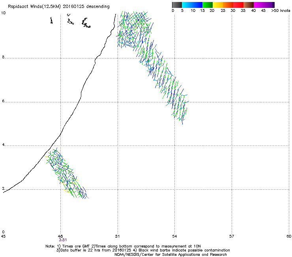Pick the yellow 20-25 knots legend segment
Image resolution: width=292 pixels, height=257 pixels.
coord(218,5)
